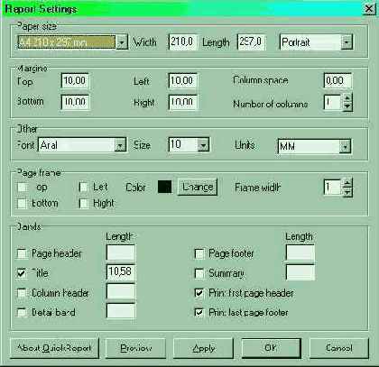Screen dimensions: 379x367
Task: Enable the Page header band checkbox
Action: (22, 253)
